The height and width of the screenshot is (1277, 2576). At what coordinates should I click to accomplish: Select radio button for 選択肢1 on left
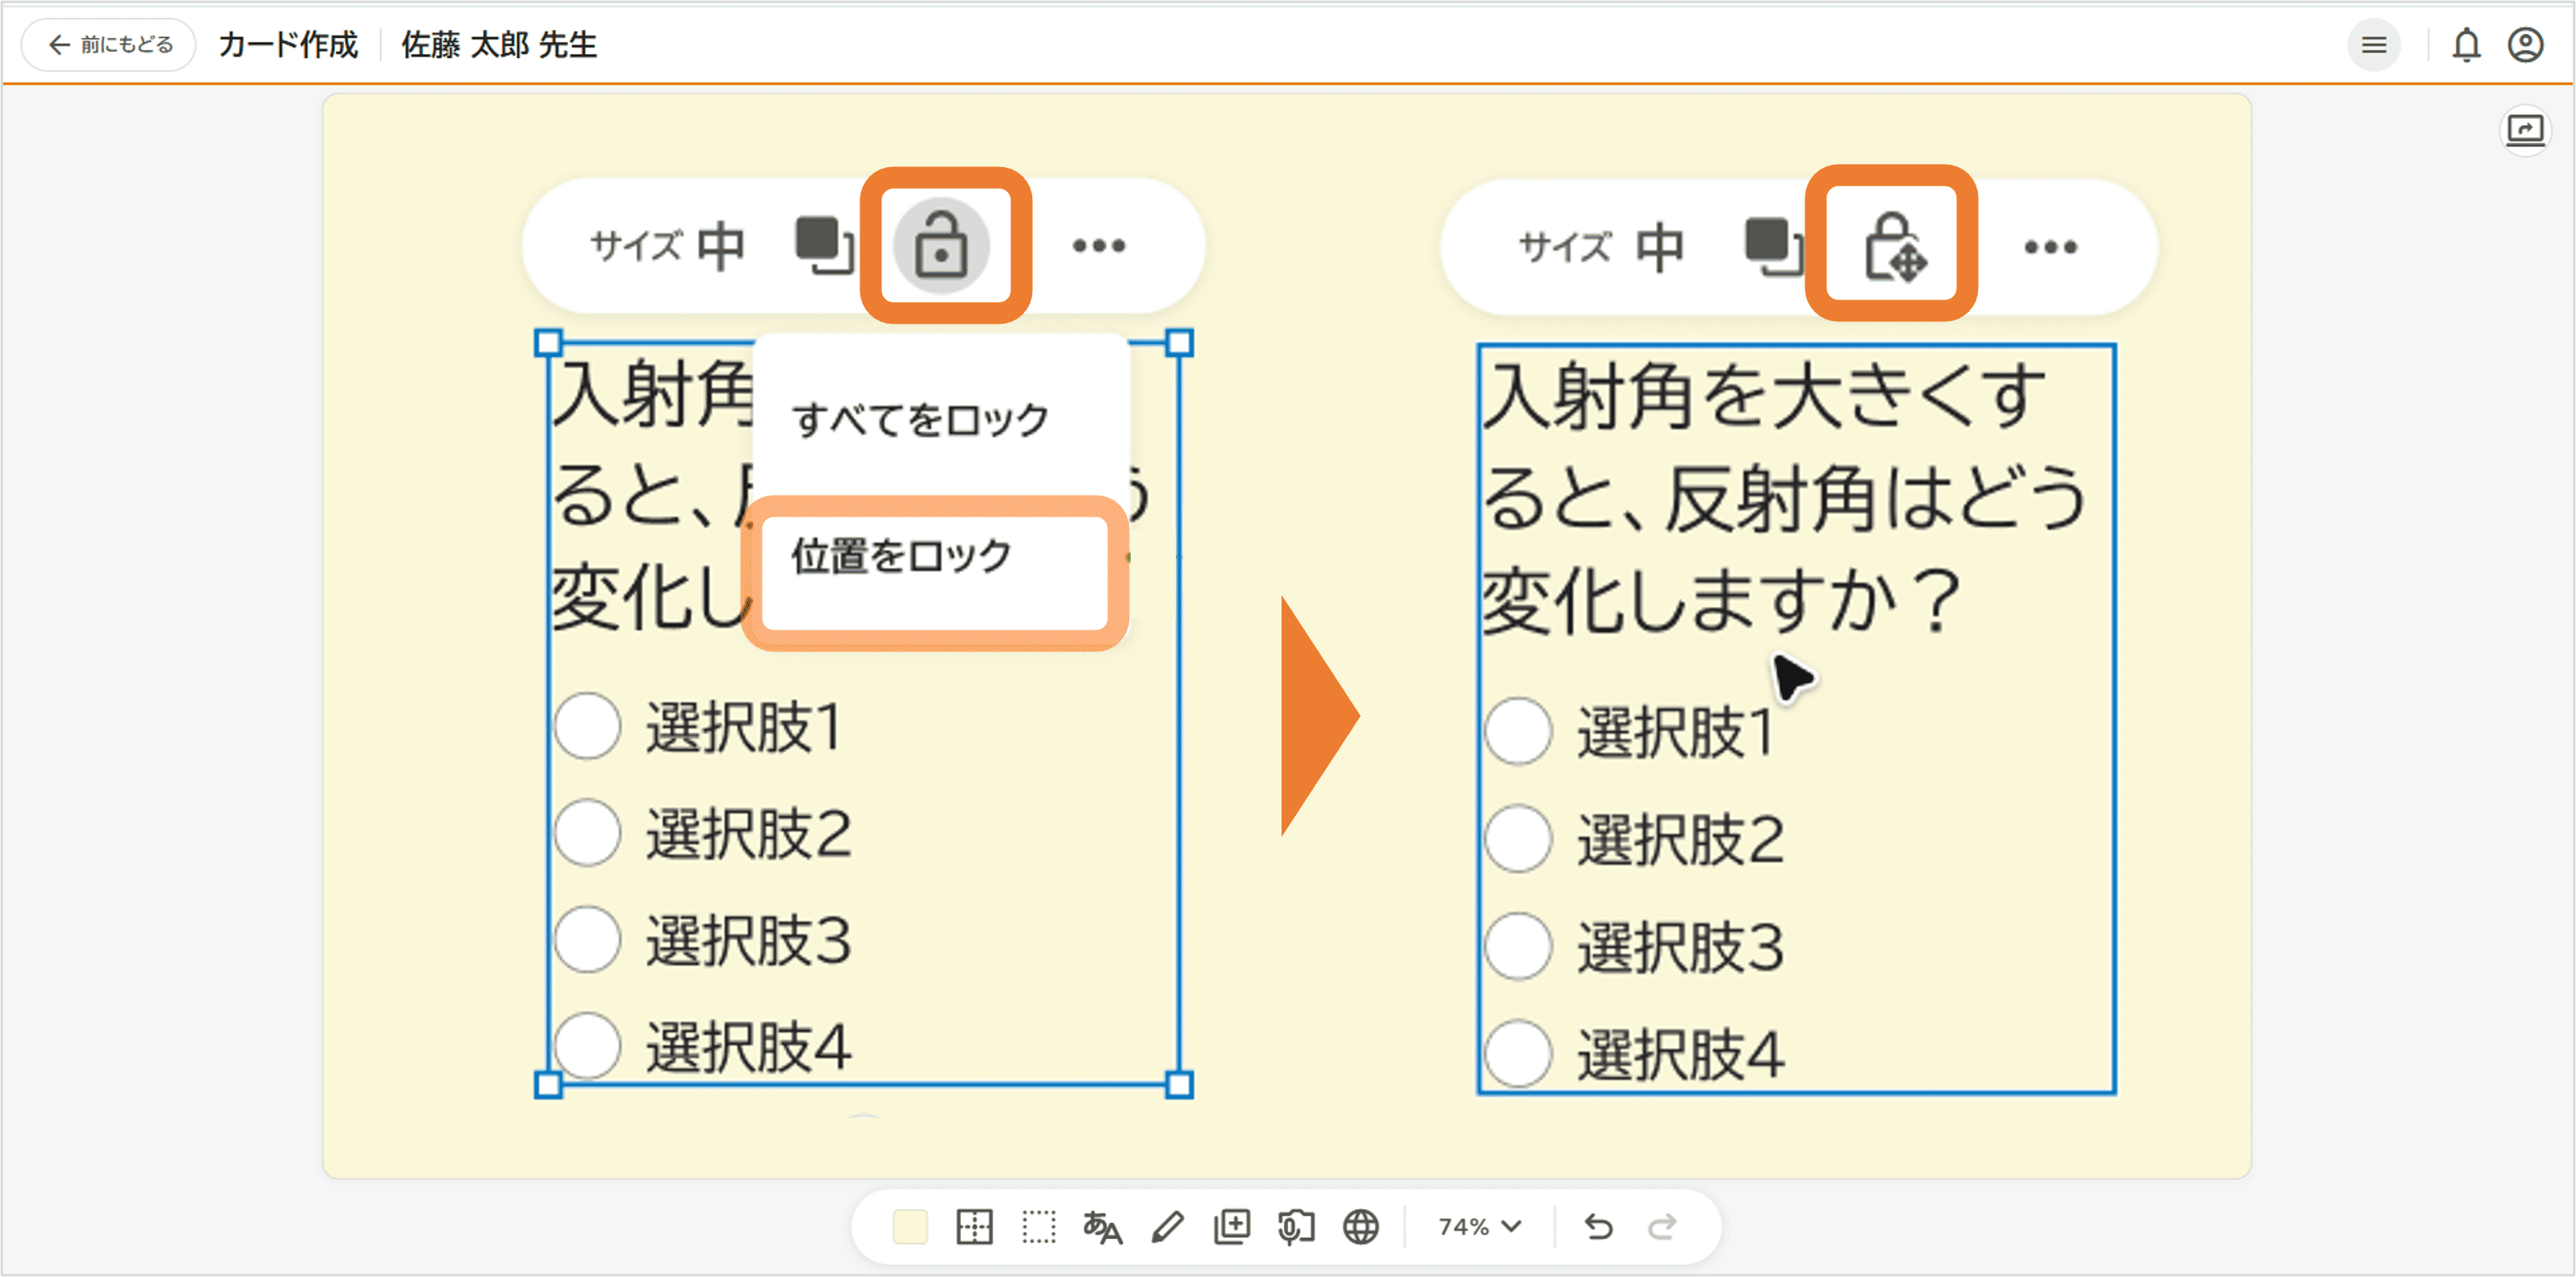(588, 726)
